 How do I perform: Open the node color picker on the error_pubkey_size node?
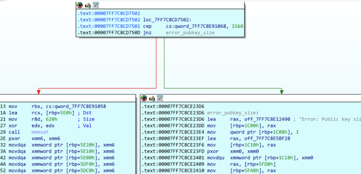click(144, 98)
